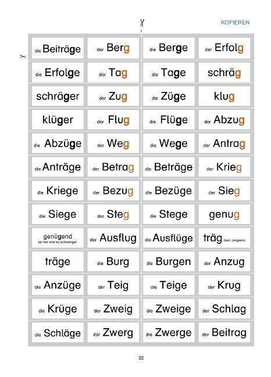Image resolution: width=271 pixels, height=377 pixels.
Task: Click the 'genug' word card
Action: click(224, 214)
